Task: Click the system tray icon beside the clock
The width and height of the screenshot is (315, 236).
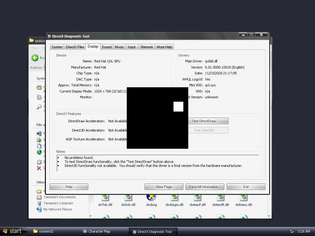Action: tap(292, 231)
